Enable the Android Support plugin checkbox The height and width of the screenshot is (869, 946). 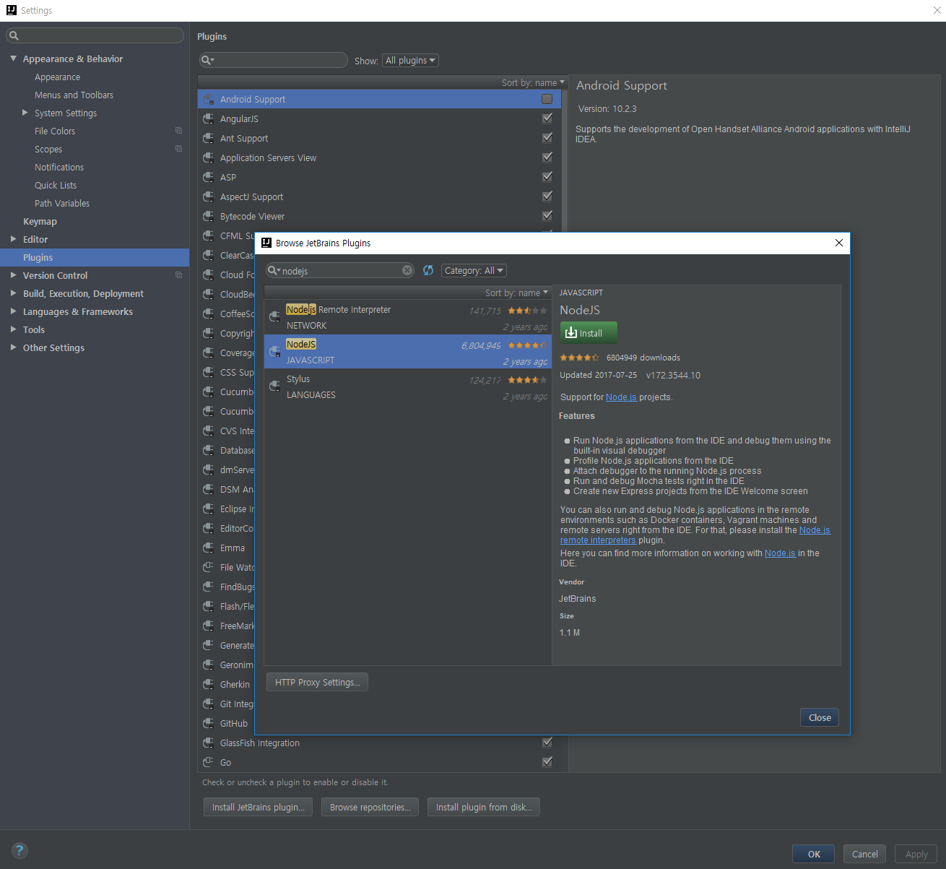[547, 99]
